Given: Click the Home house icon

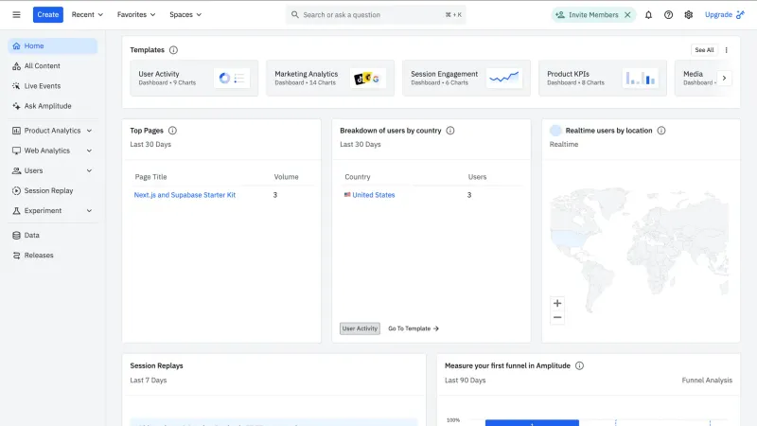Looking at the screenshot, I should tap(16, 45).
